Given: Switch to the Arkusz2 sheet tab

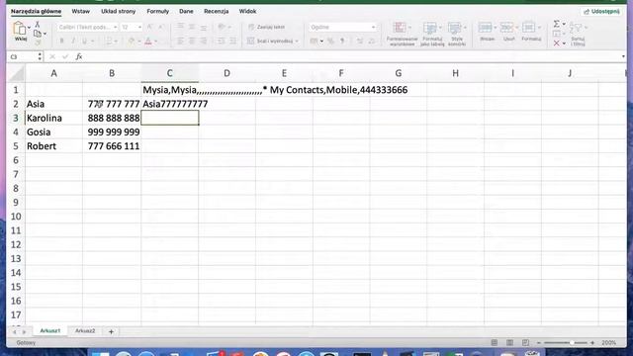Looking at the screenshot, I should tap(85, 331).
